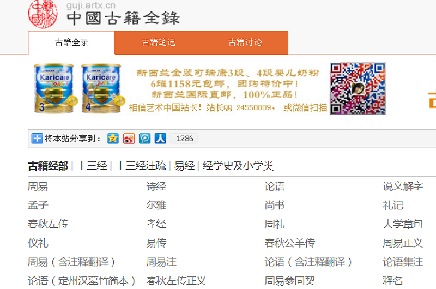436x289 pixels.
Task: Select the 古籍全录 tab
Action: click(x=71, y=43)
